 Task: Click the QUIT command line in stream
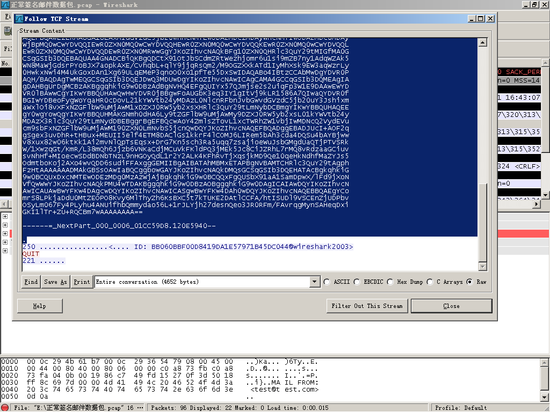31,254
